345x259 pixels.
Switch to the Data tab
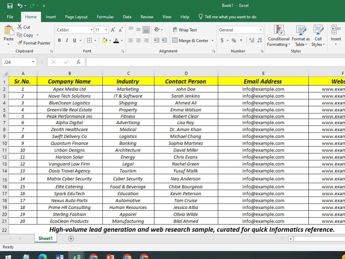pos(127,17)
